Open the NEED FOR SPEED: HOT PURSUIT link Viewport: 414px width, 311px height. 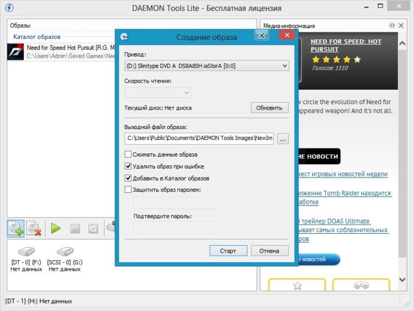pyautogui.click(x=346, y=45)
